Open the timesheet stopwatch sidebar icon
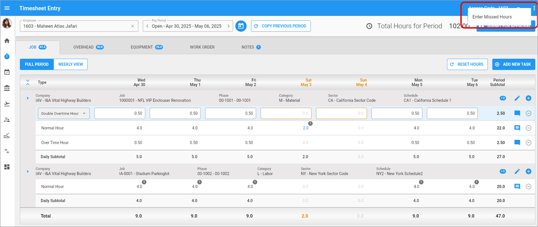This screenshot has width=538, height=227. pos(7,56)
